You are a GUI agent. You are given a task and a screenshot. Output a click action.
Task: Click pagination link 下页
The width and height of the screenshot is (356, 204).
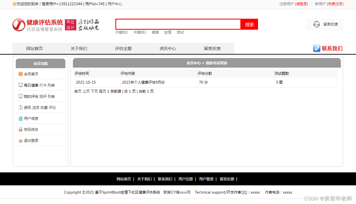[94, 91]
